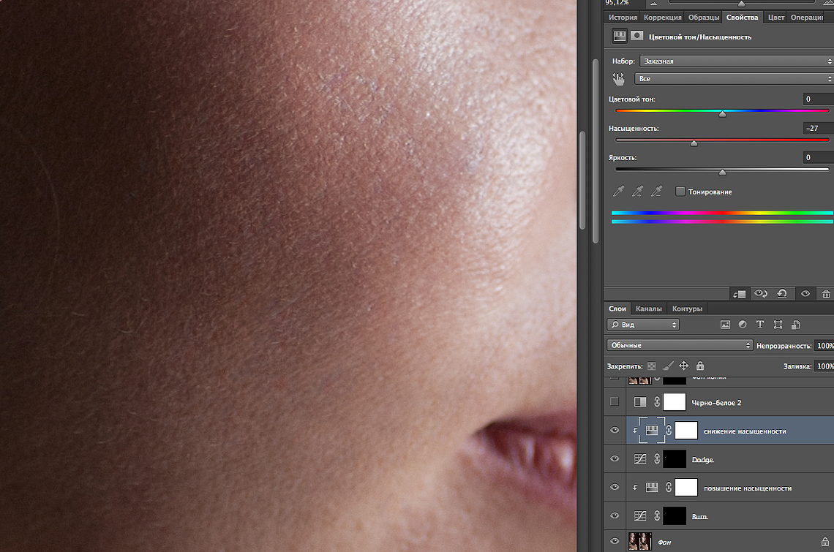This screenshot has height=552, width=834.
Task: Filter layers by shape layers icon
Action: 778,325
